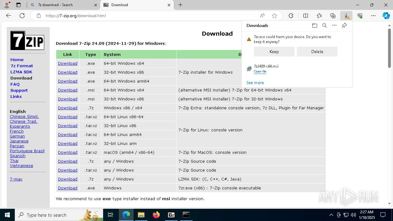This screenshot has height=221, width=393.
Task: Open Collections icon
Action: click(x=333, y=16)
